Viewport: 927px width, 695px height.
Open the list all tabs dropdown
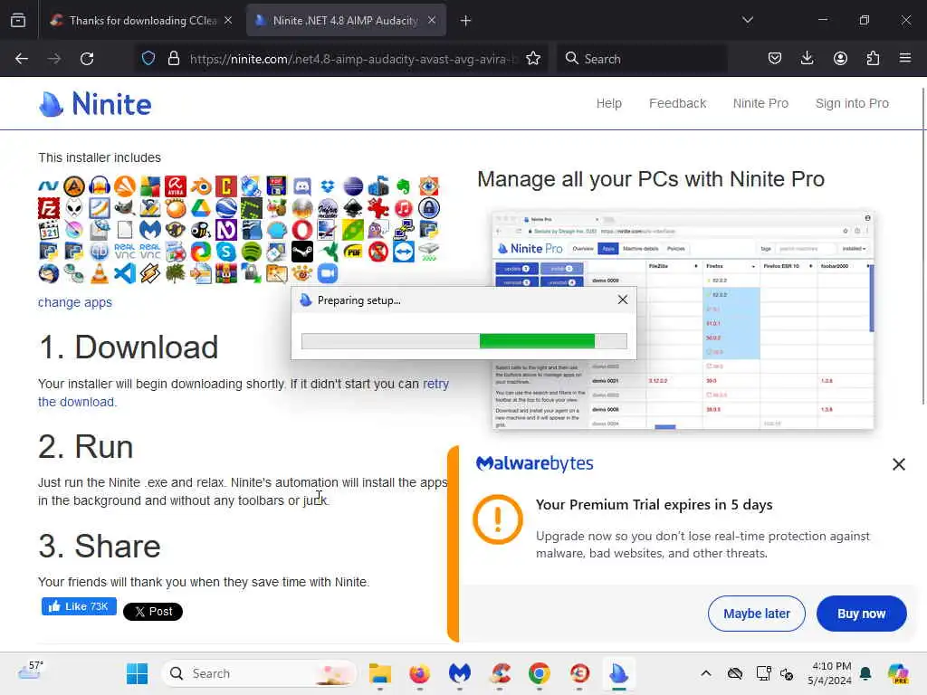747,20
